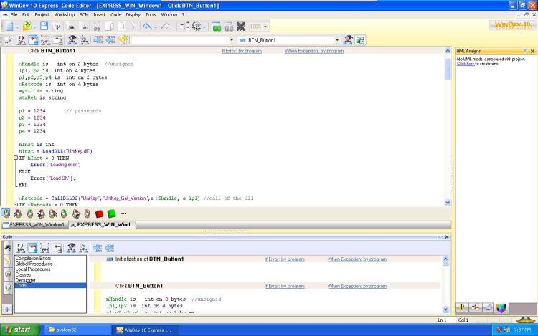Click the indent arrow icon in the lower Code pane toolbar
Image resolution: width=538 pixels, height=336 pixels.
pos(97,248)
